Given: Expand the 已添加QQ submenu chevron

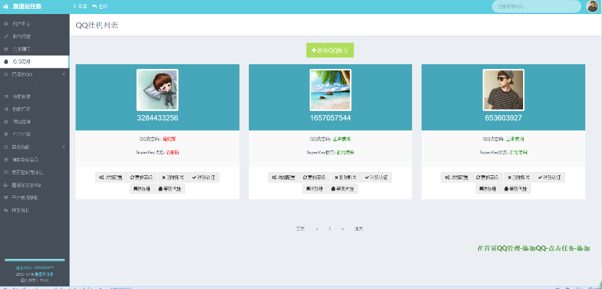Looking at the screenshot, I should [64, 74].
